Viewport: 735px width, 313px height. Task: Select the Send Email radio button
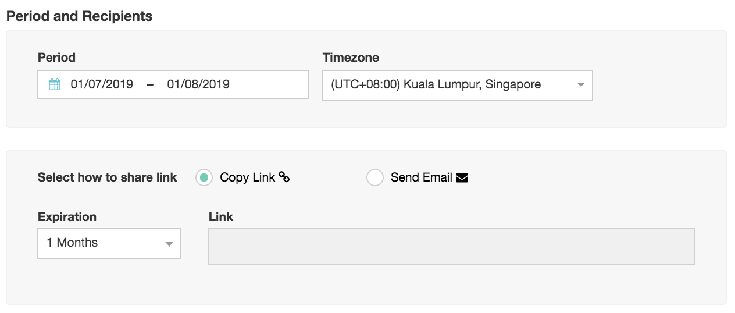click(375, 177)
